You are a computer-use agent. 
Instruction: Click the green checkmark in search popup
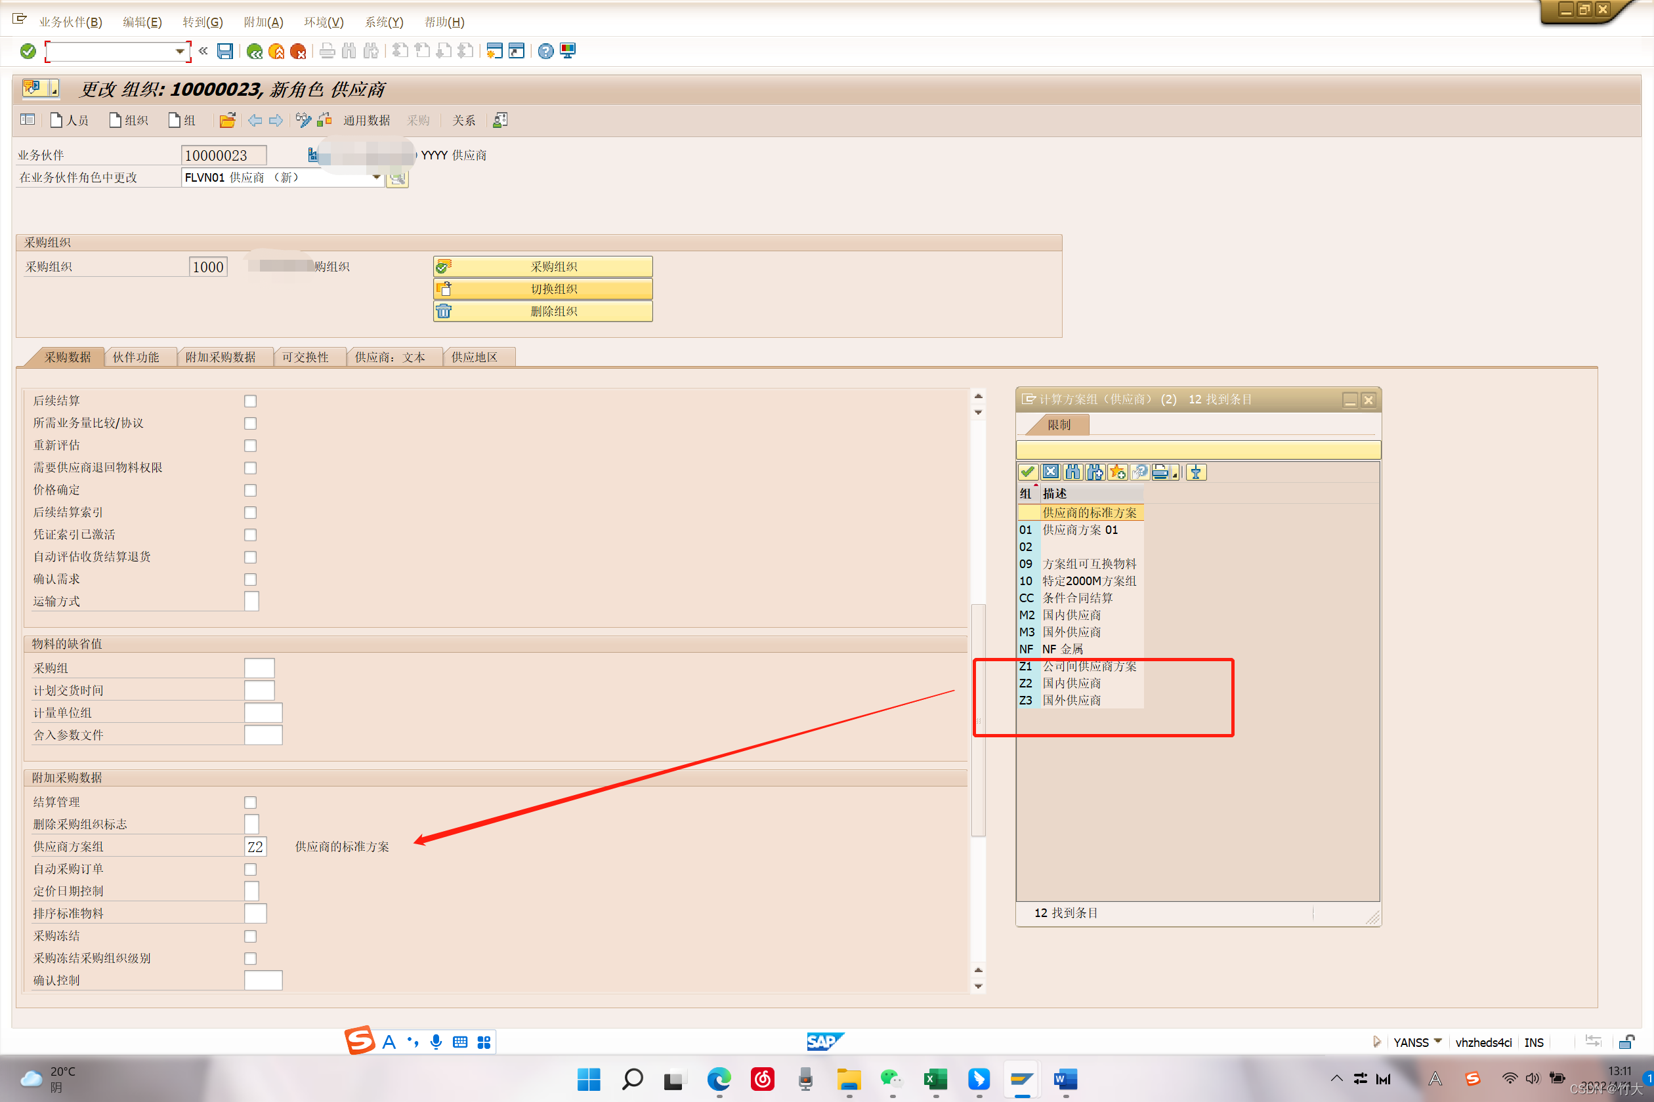(x=1027, y=472)
